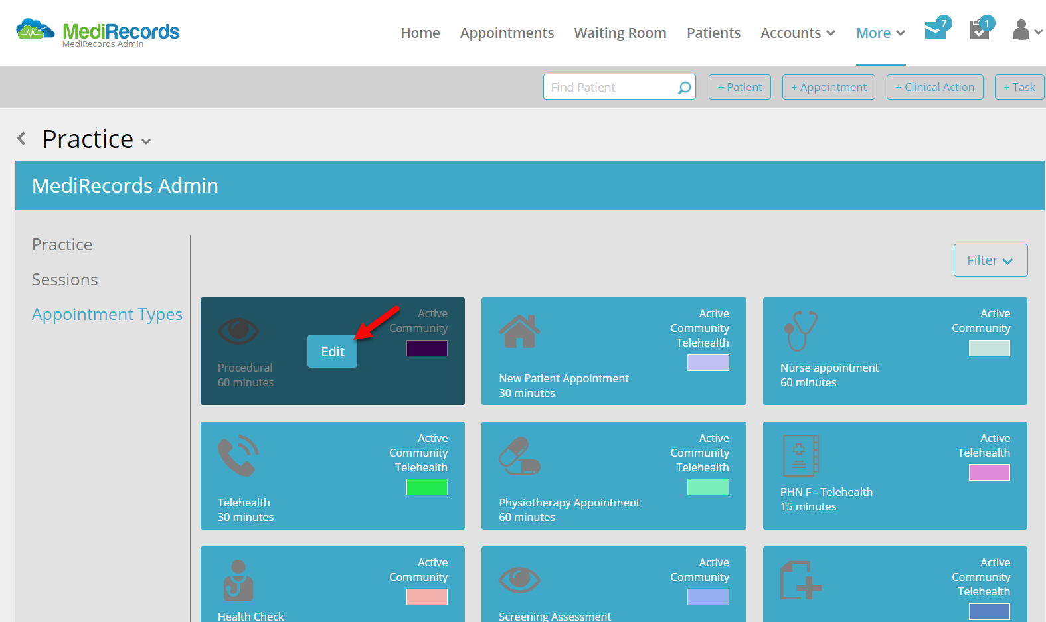Image resolution: width=1046 pixels, height=622 pixels.
Task: Click the dark purple swatch on Procedural card
Action: [x=427, y=348]
